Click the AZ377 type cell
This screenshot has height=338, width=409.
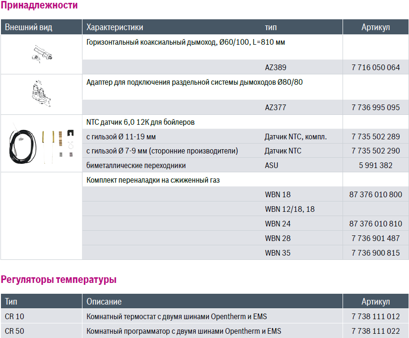[276, 107]
